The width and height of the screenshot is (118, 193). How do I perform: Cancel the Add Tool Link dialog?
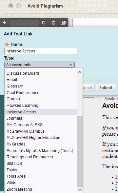[x=88, y=87]
